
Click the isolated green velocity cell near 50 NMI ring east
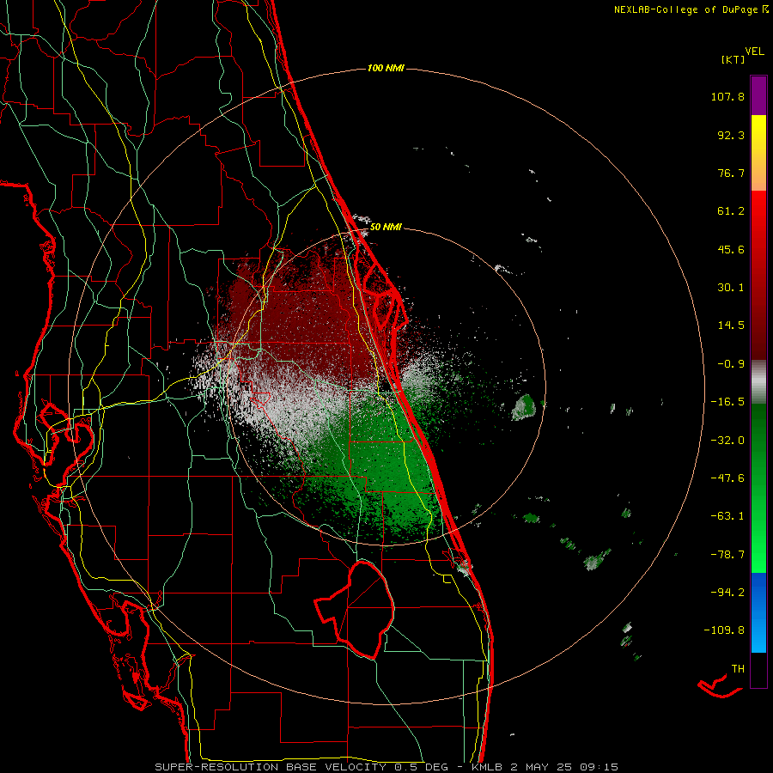524,407
